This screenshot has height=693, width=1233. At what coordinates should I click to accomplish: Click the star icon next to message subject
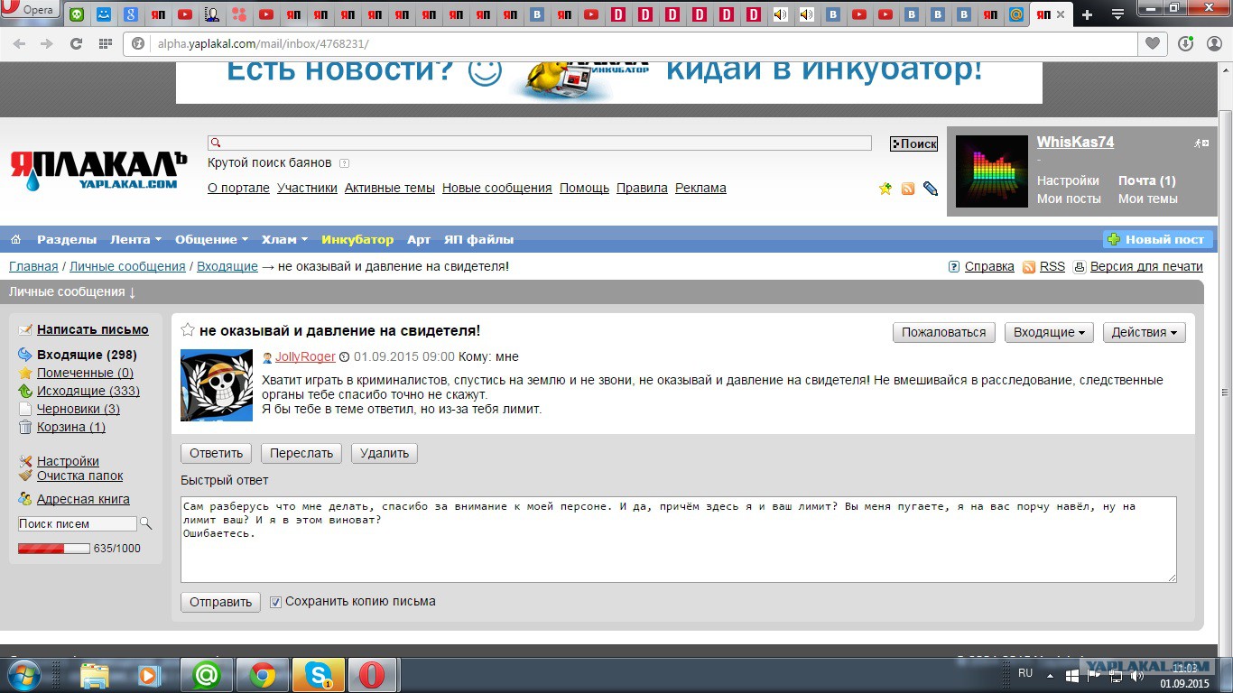(x=188, y=330)
